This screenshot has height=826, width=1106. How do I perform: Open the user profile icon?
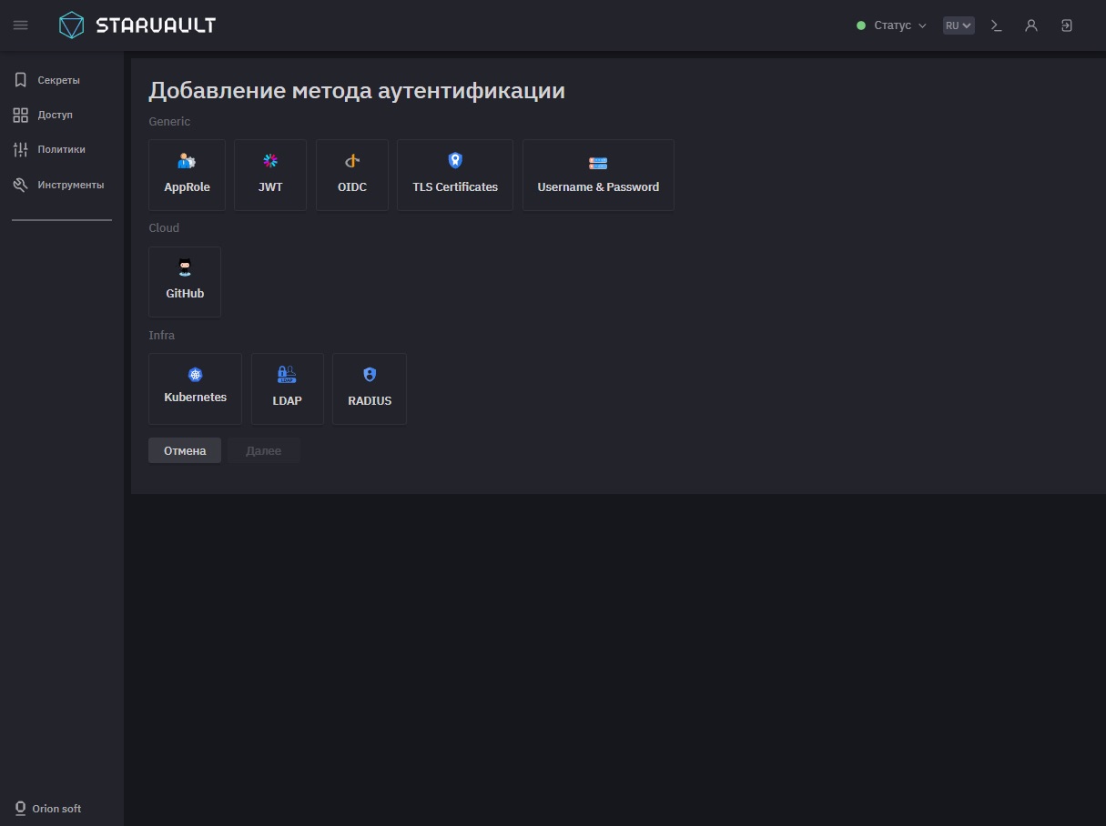click(x=1031, y=25)
